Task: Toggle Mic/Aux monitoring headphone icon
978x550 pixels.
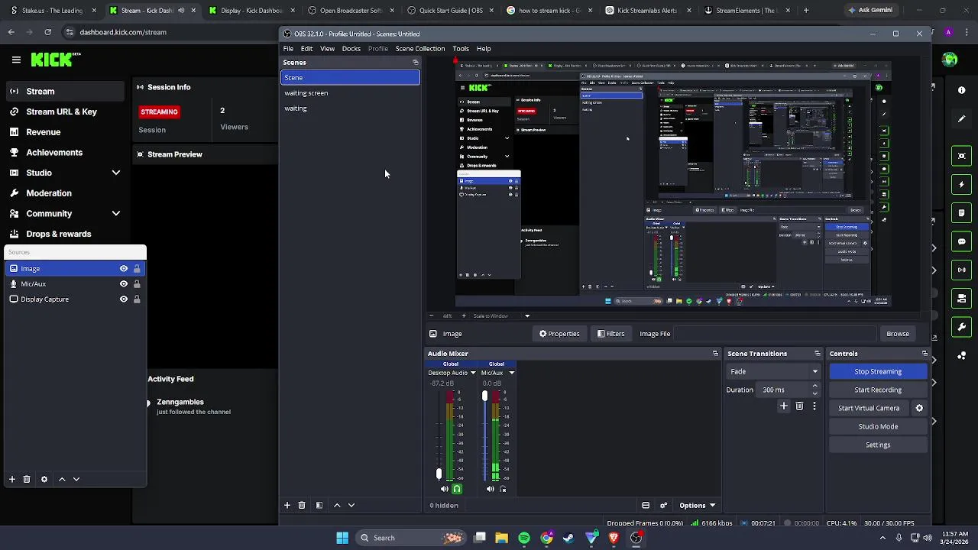Action: pyautogui.click(x=503, y=489)
